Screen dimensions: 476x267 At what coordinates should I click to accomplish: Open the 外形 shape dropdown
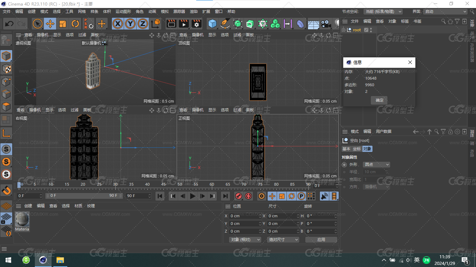coord(376,164)
